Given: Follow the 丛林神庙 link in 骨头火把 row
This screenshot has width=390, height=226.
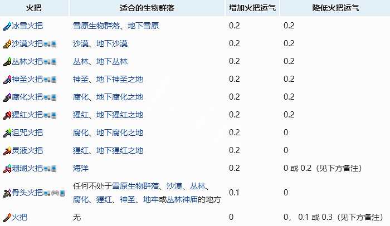Looking at the screenshot, I should (x=182, y=199).
